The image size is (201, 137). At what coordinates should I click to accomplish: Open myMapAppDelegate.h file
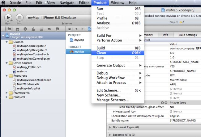point(32,46)
